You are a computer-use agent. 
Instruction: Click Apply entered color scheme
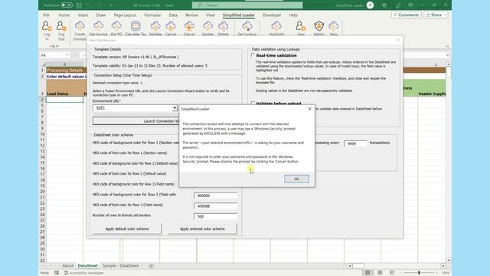pos(202,228)
